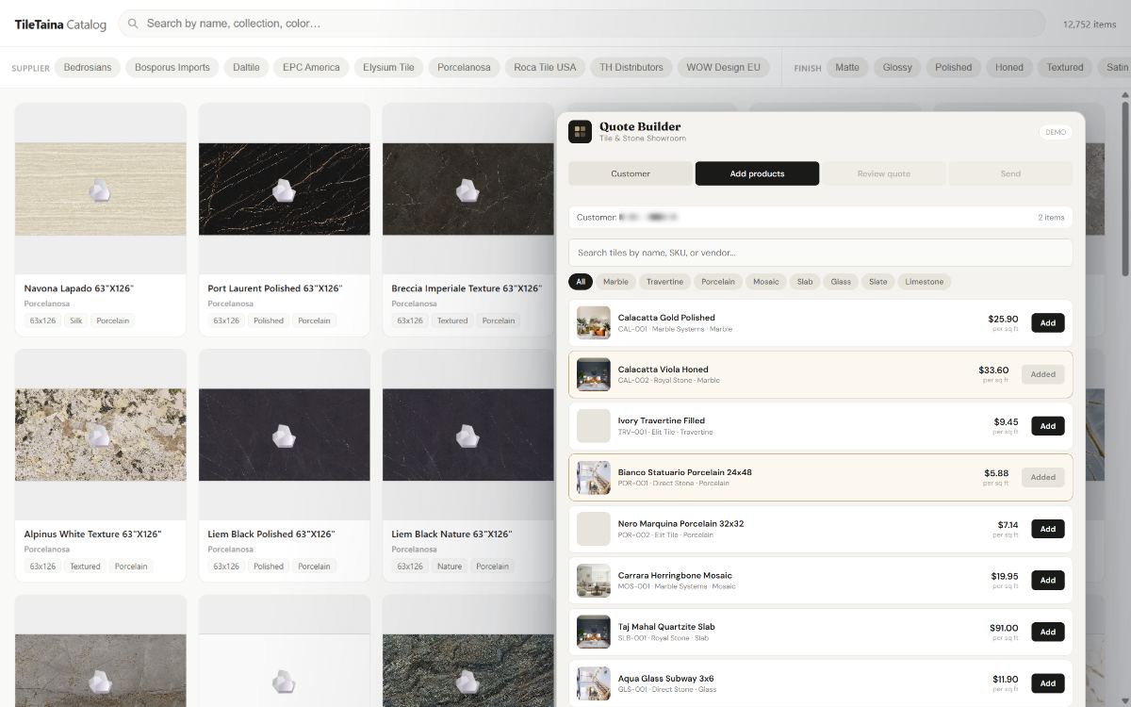The height and width of the screenshot is (707, 1131).
Task: Click the DEMO badge in Quote Builder
Action: click(x=1056, y=132)
